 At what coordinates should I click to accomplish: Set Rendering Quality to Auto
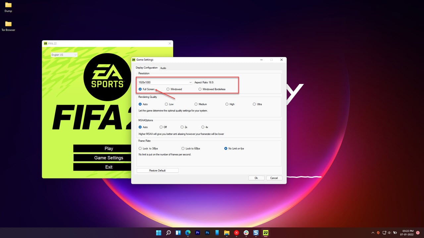pos(143,104)
